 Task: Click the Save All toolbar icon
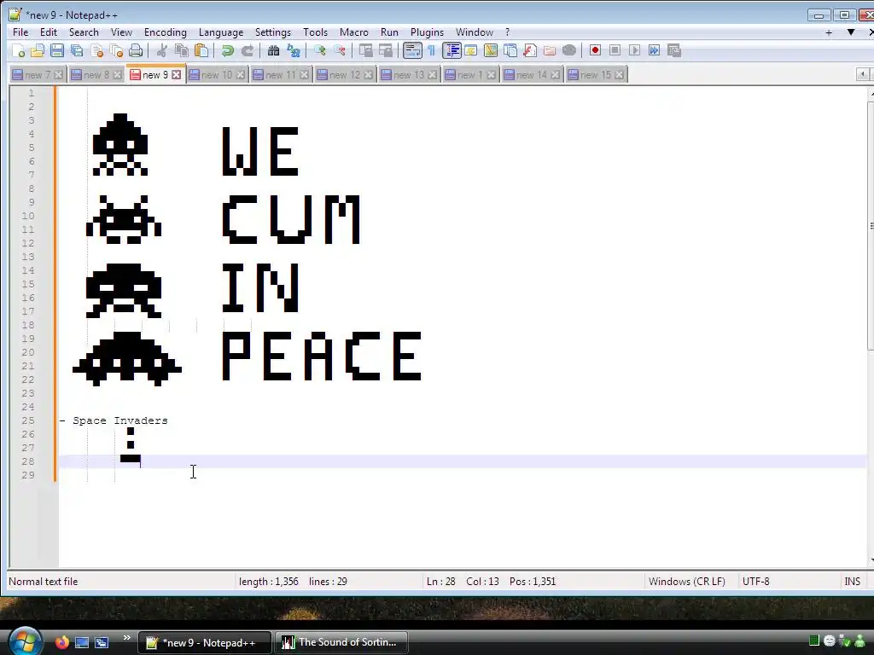coord(77,50)
